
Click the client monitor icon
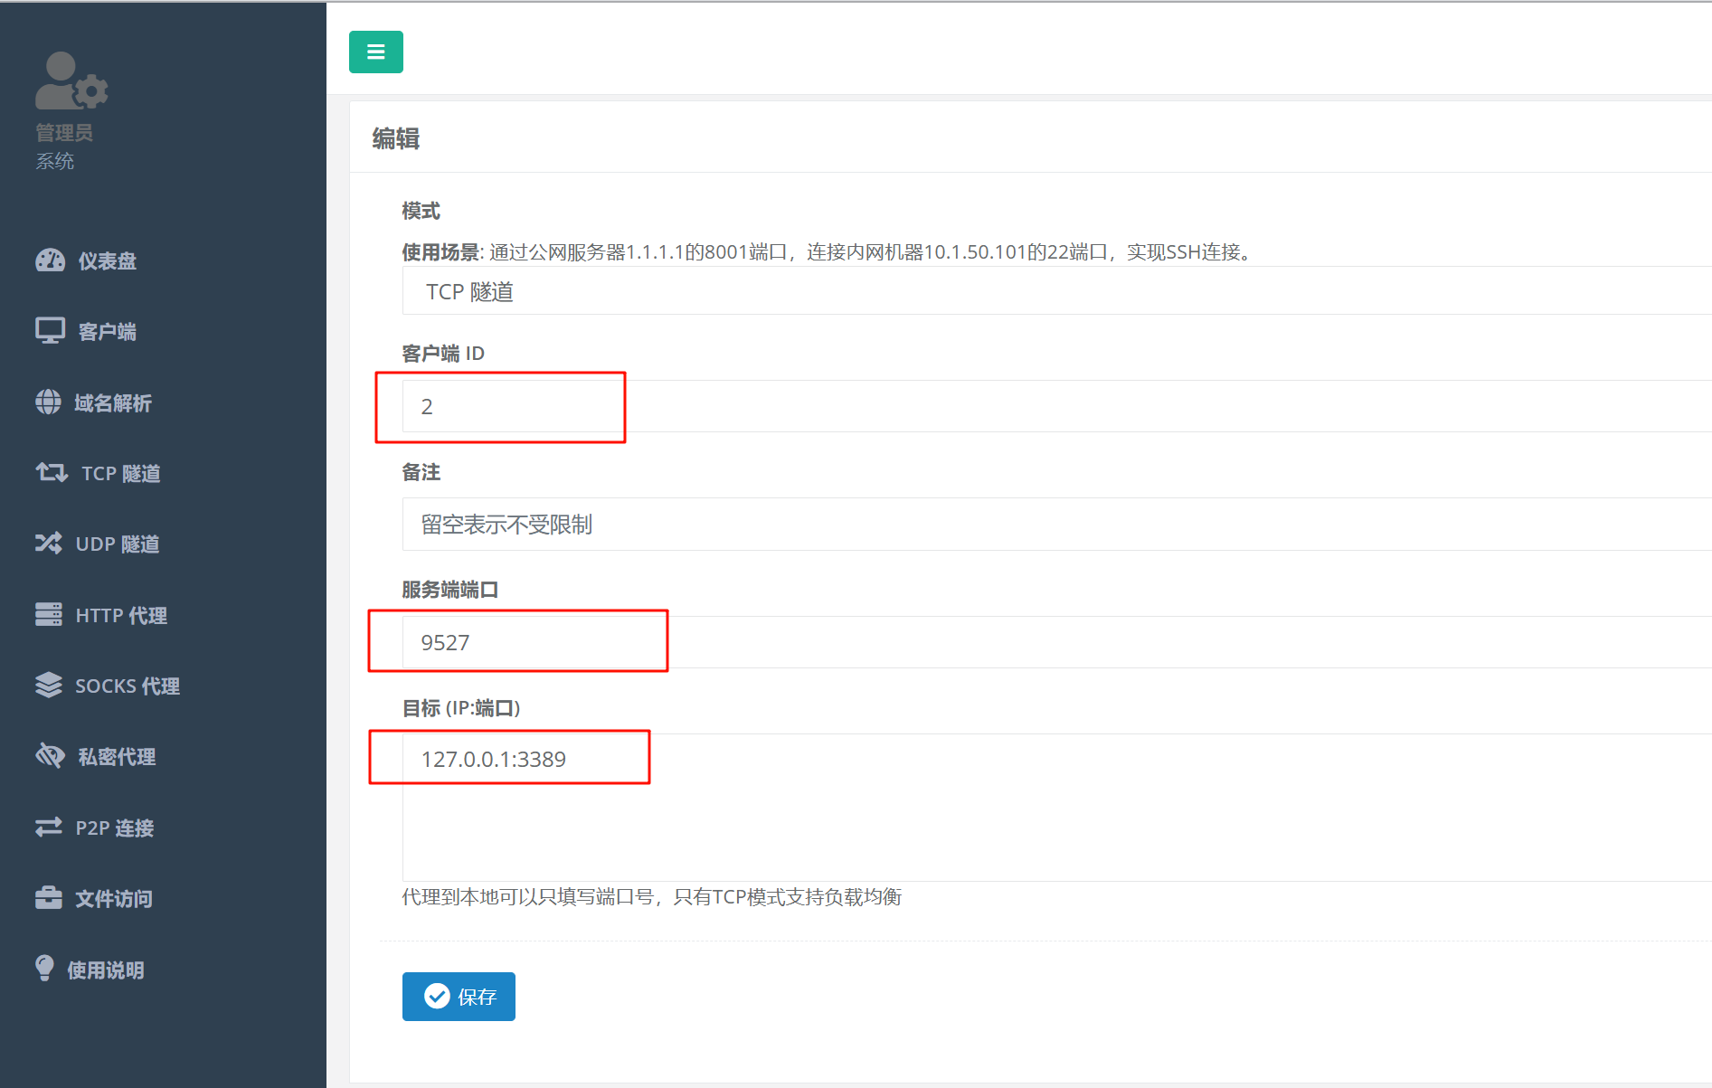(x=50, y=331)
